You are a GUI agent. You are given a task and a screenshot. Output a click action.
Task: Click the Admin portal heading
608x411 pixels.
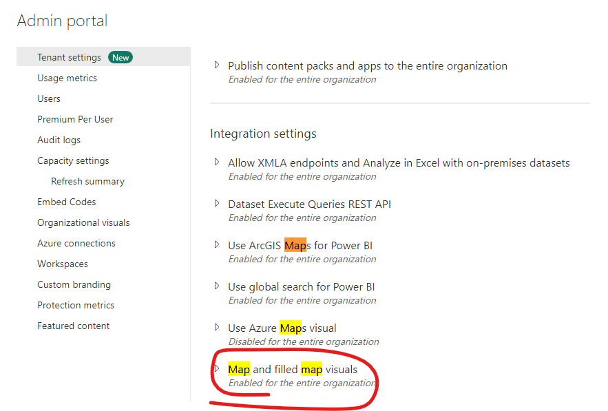point(62,21)
